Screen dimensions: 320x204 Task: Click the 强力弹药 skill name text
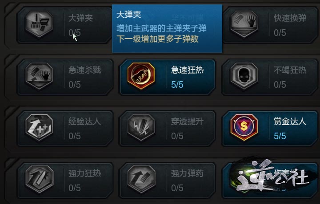pyautogui.click(x=188, y=173)
